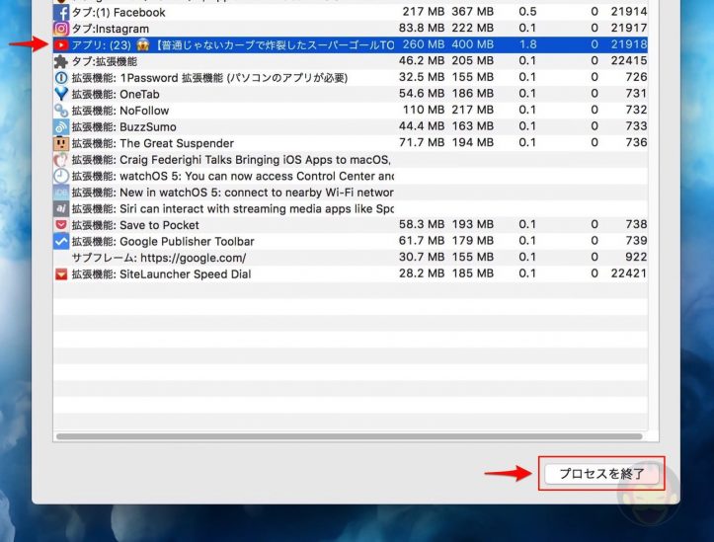Select Craig Federighi Talks Bringing iOS Apps row
Screen dimensions: 714x542
tap(351, 160)
